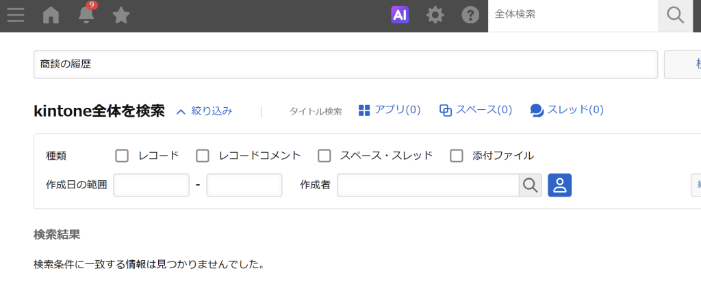This screenshot has height=286, width=701.
Task: Select the 検索条件に一致する情報は見つかりませんでした message
Action: coord(149,265)
